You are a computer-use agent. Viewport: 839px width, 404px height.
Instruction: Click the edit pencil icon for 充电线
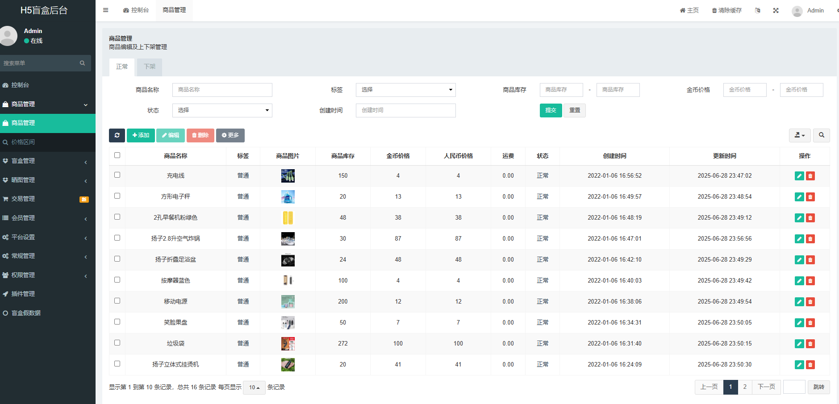[x=799, y=175]
